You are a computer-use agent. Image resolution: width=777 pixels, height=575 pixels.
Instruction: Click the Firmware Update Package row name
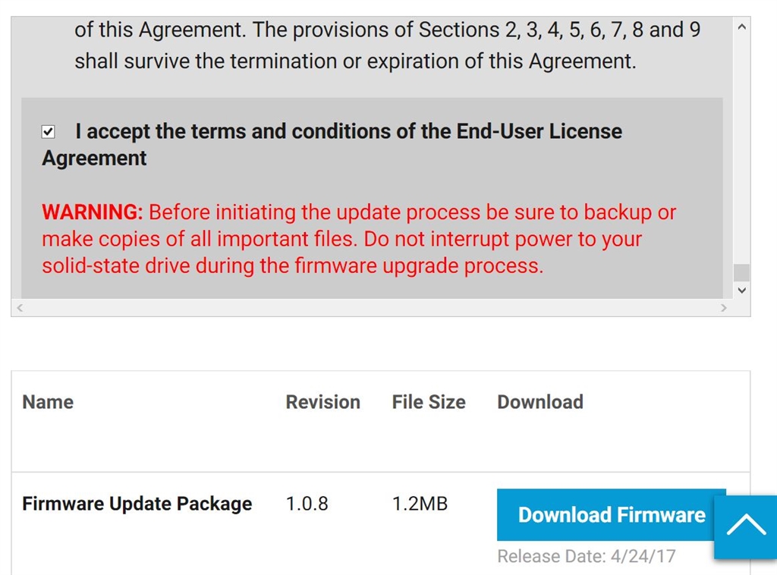(x=137, y=504)
